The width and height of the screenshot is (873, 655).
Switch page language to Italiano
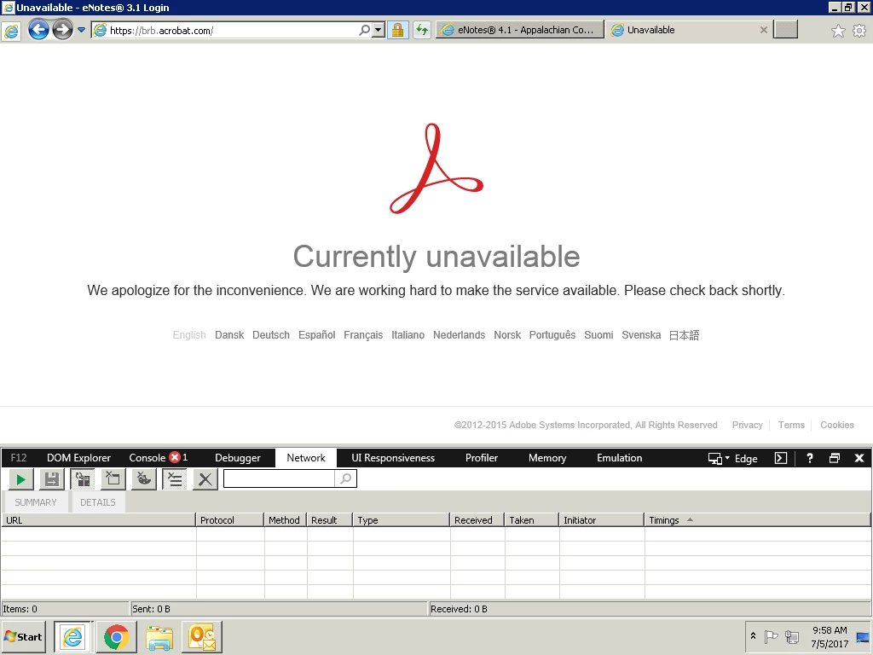click(x=408, y=334)
